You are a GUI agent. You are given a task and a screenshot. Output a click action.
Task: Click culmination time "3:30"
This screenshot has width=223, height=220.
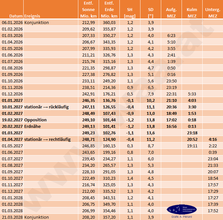point(192,107)
